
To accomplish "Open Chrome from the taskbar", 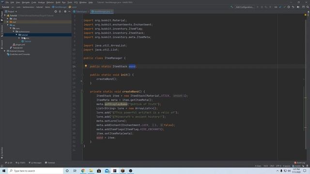I will (83, 171).
